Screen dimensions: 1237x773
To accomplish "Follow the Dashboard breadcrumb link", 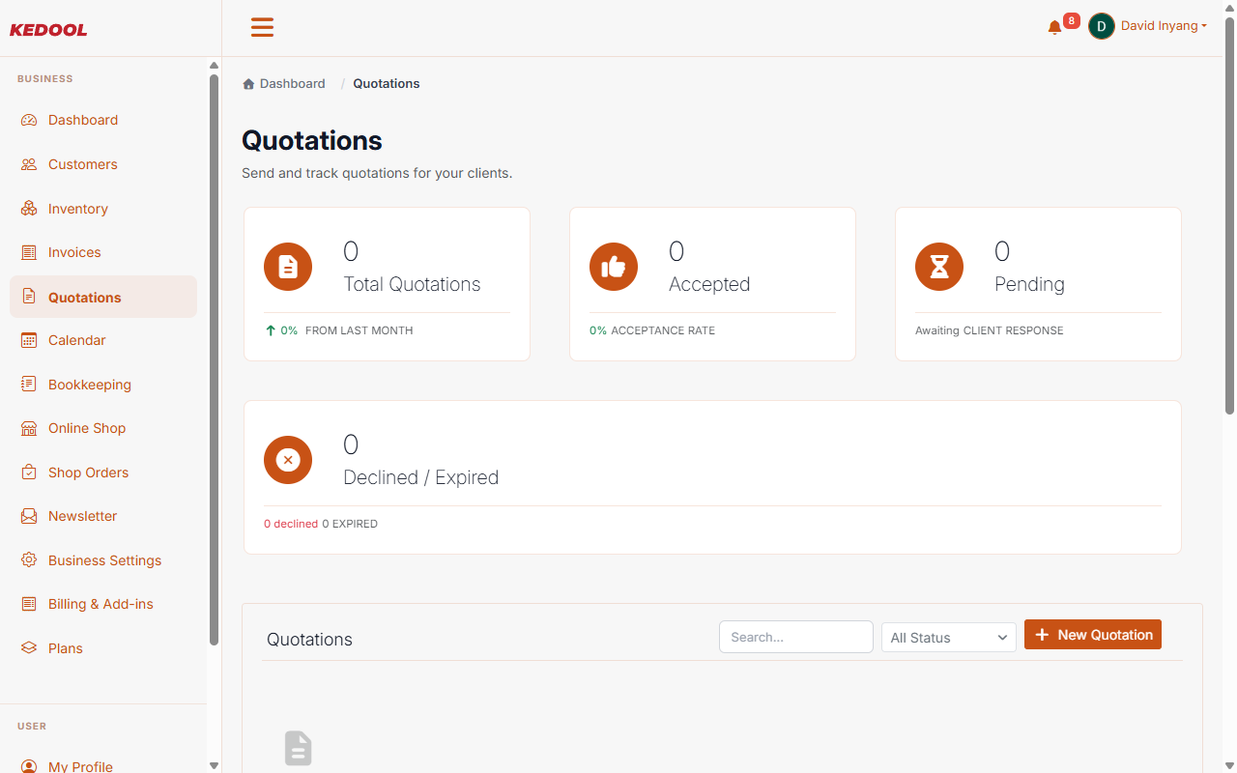I will 292,84.
